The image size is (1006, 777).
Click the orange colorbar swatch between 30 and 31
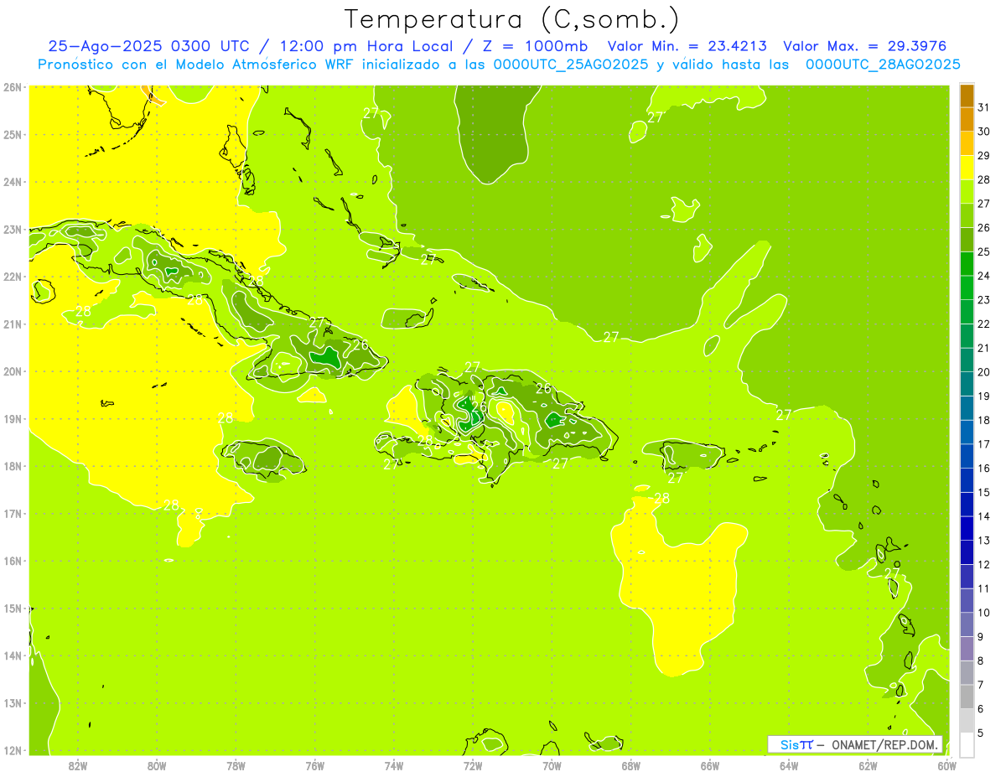[x=967, y=120]
